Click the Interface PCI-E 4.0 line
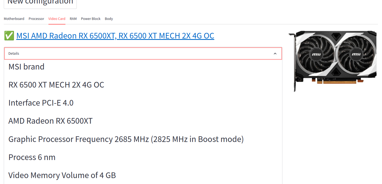The image size is (382, 184). pyautogui.click(x=41, y=103)
